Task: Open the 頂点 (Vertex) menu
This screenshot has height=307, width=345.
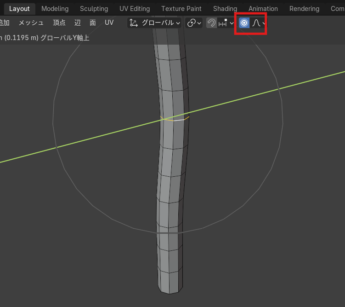Action: click(x=59, y=23)
